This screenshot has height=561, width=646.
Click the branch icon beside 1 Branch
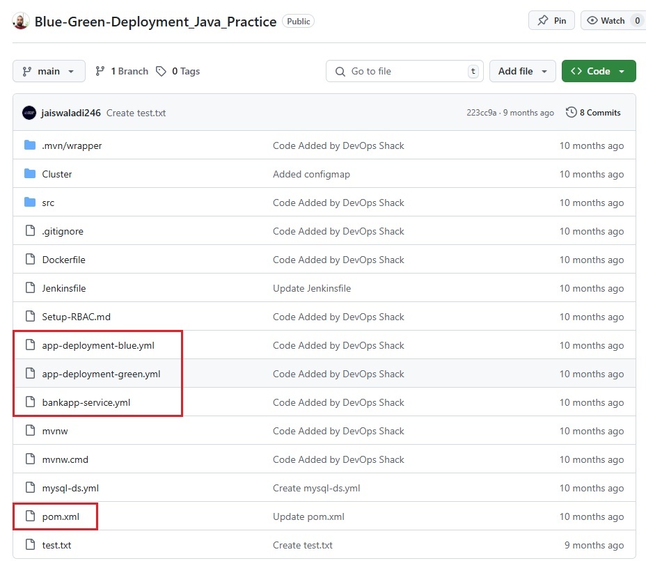[100, 71]
